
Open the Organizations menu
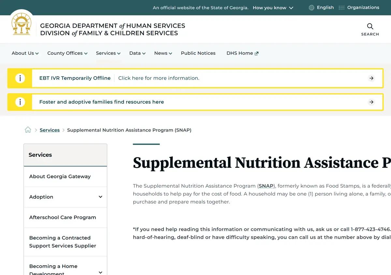pos(363,7)
